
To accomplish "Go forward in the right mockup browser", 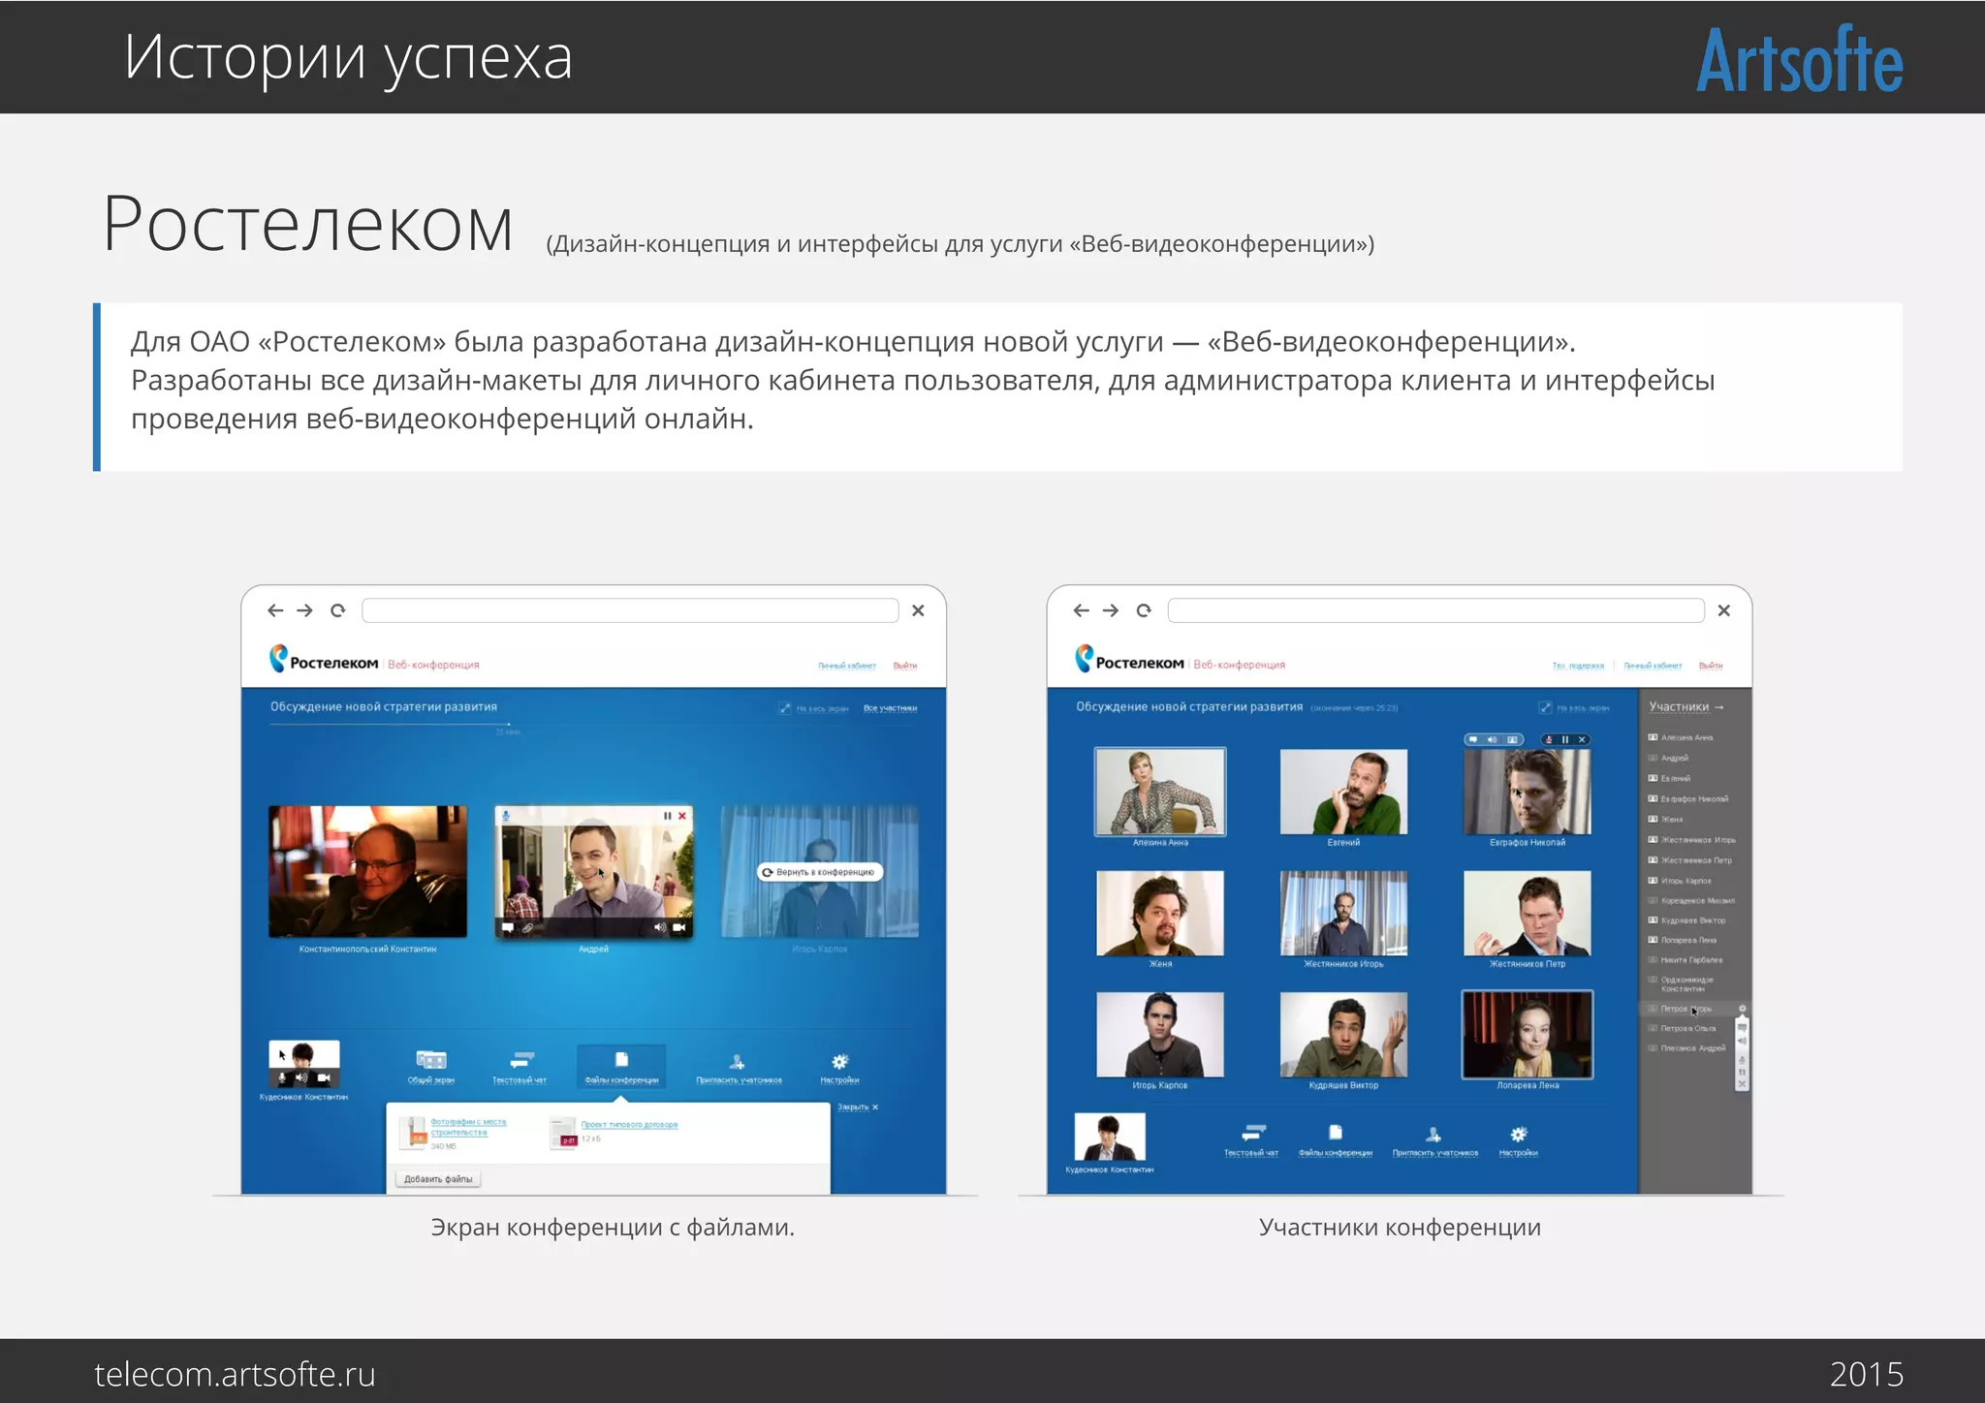I will click(x=1112, y=610).
